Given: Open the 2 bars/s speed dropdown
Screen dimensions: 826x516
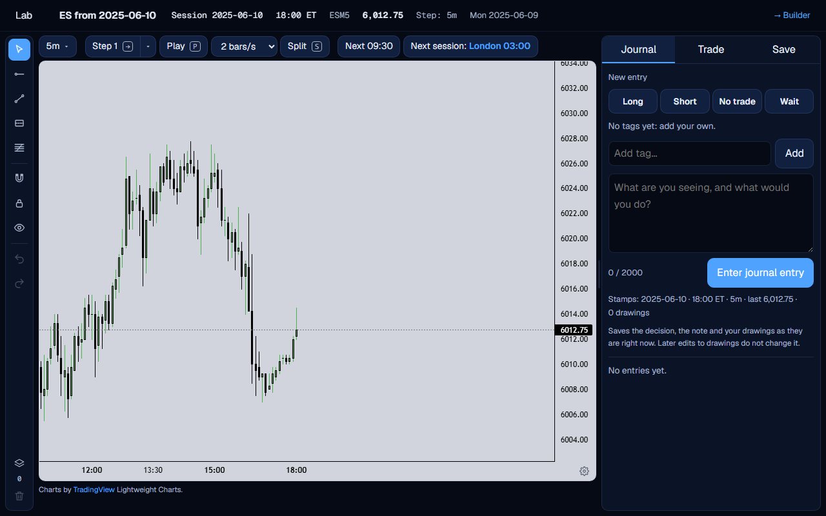Looking at the screenshot, I should [x=244, y=46].
